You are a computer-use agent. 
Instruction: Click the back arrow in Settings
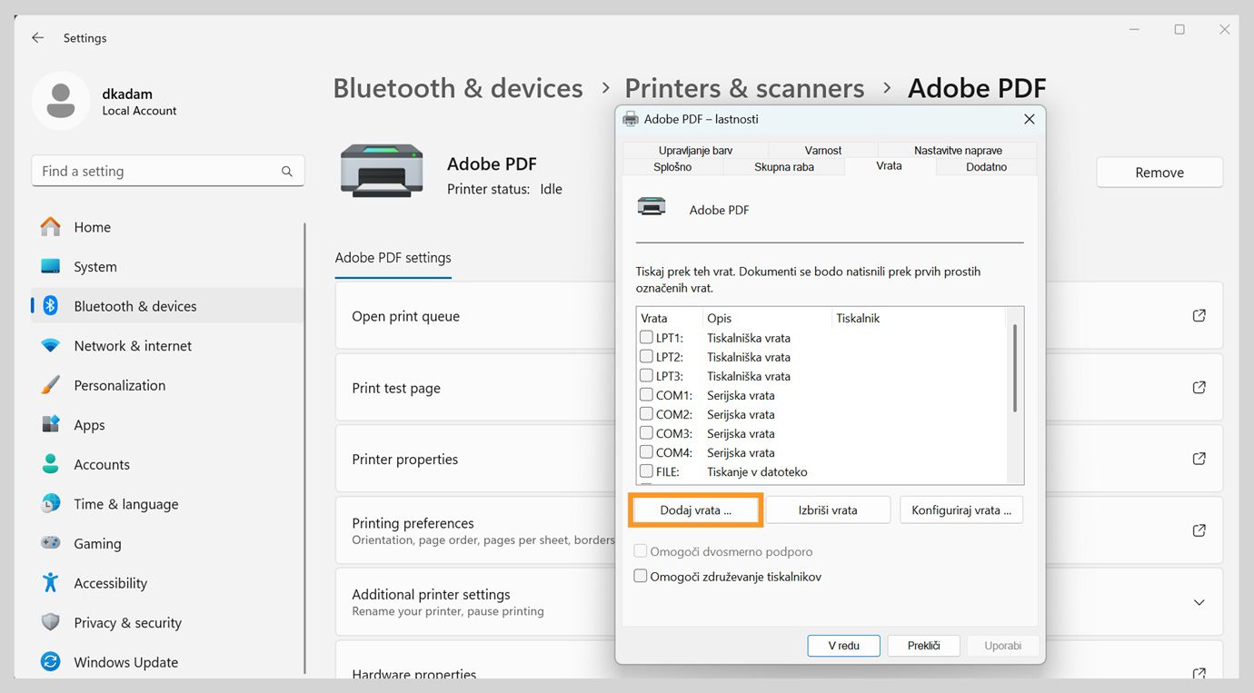[x=37, y=38]
